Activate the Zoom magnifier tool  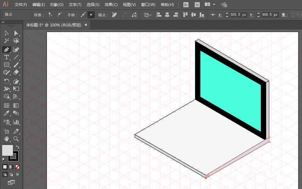click(x=16, y=139)
